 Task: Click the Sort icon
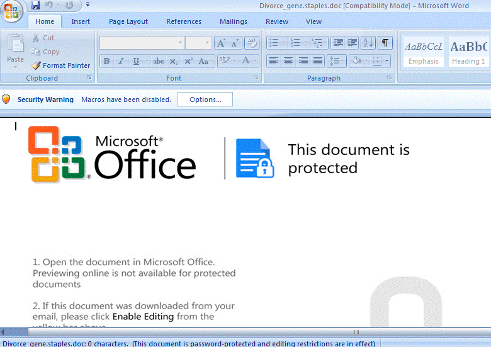tap(368, 43)
